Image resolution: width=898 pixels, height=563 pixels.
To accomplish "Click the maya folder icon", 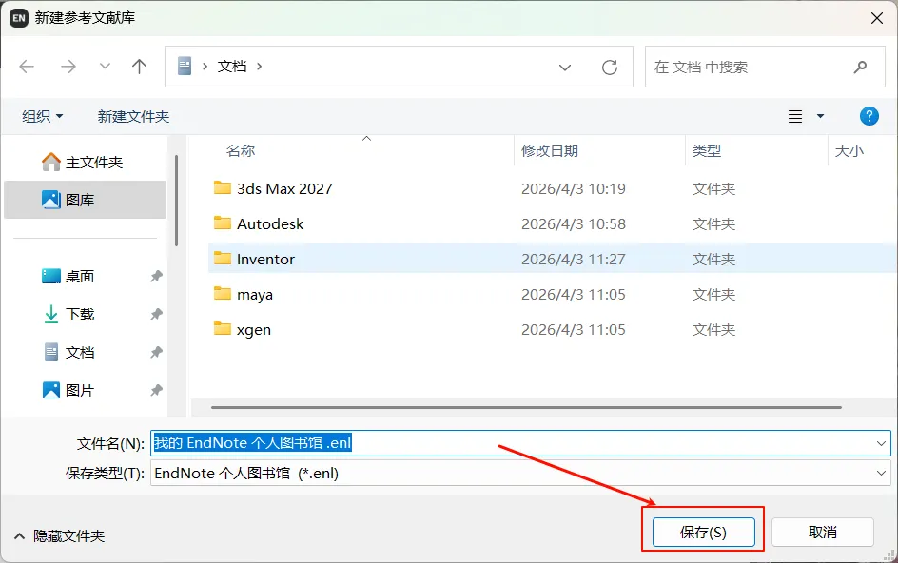I will (x=223, y=294).
